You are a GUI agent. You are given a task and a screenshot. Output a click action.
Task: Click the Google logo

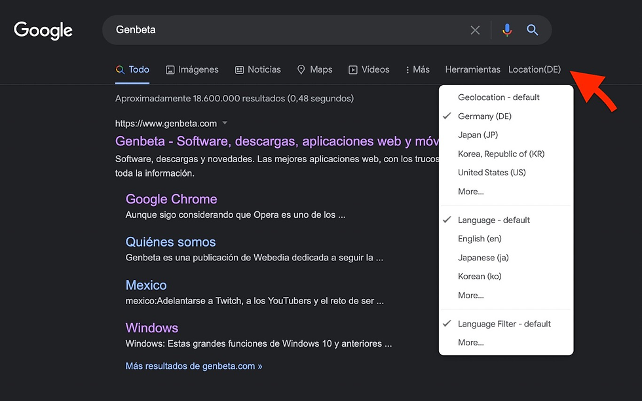click(x=43, y=30)
